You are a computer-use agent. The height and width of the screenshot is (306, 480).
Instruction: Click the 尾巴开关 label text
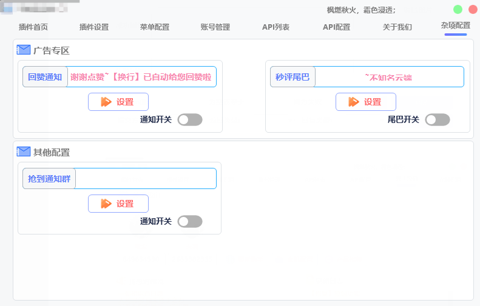click(404, 119)
